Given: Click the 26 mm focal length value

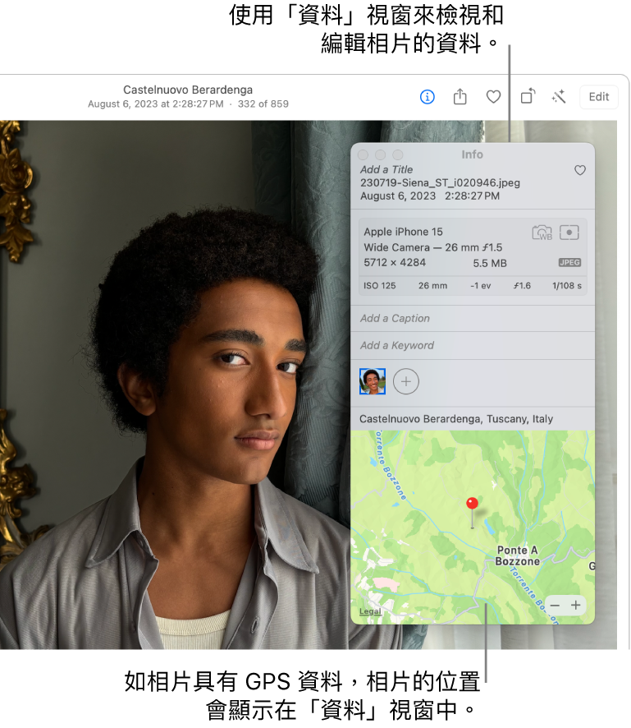Looking at the screenshot, I should (x=432, y=286).
